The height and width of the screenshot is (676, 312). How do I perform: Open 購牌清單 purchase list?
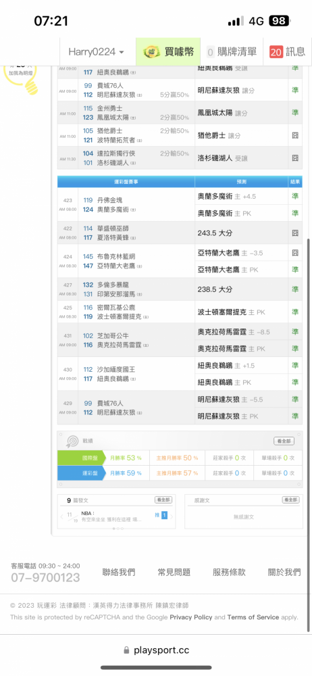[x=232, y=52]
